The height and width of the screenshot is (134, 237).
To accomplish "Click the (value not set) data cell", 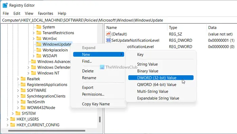I will click(220, 34).
